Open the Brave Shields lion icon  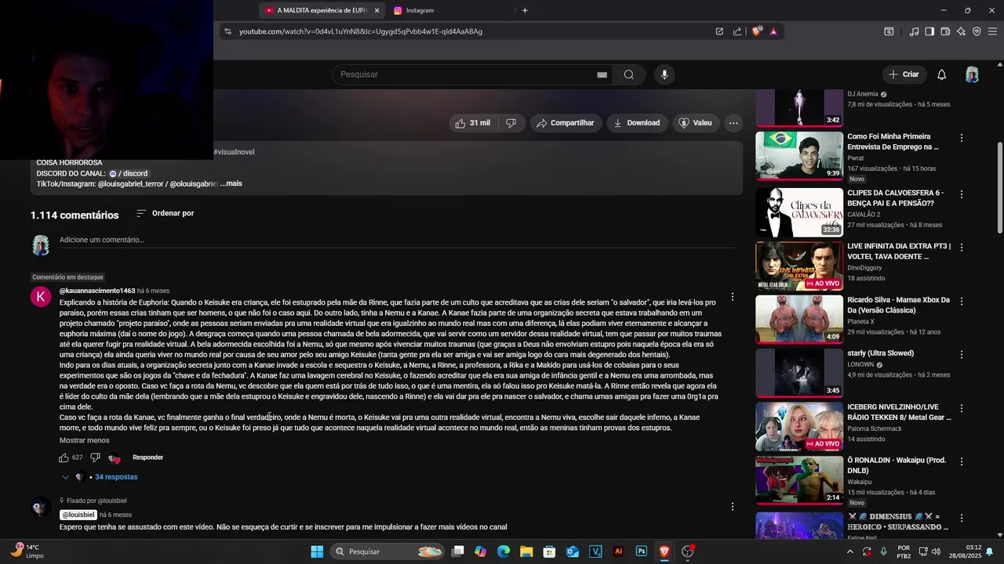coord(756,31)
